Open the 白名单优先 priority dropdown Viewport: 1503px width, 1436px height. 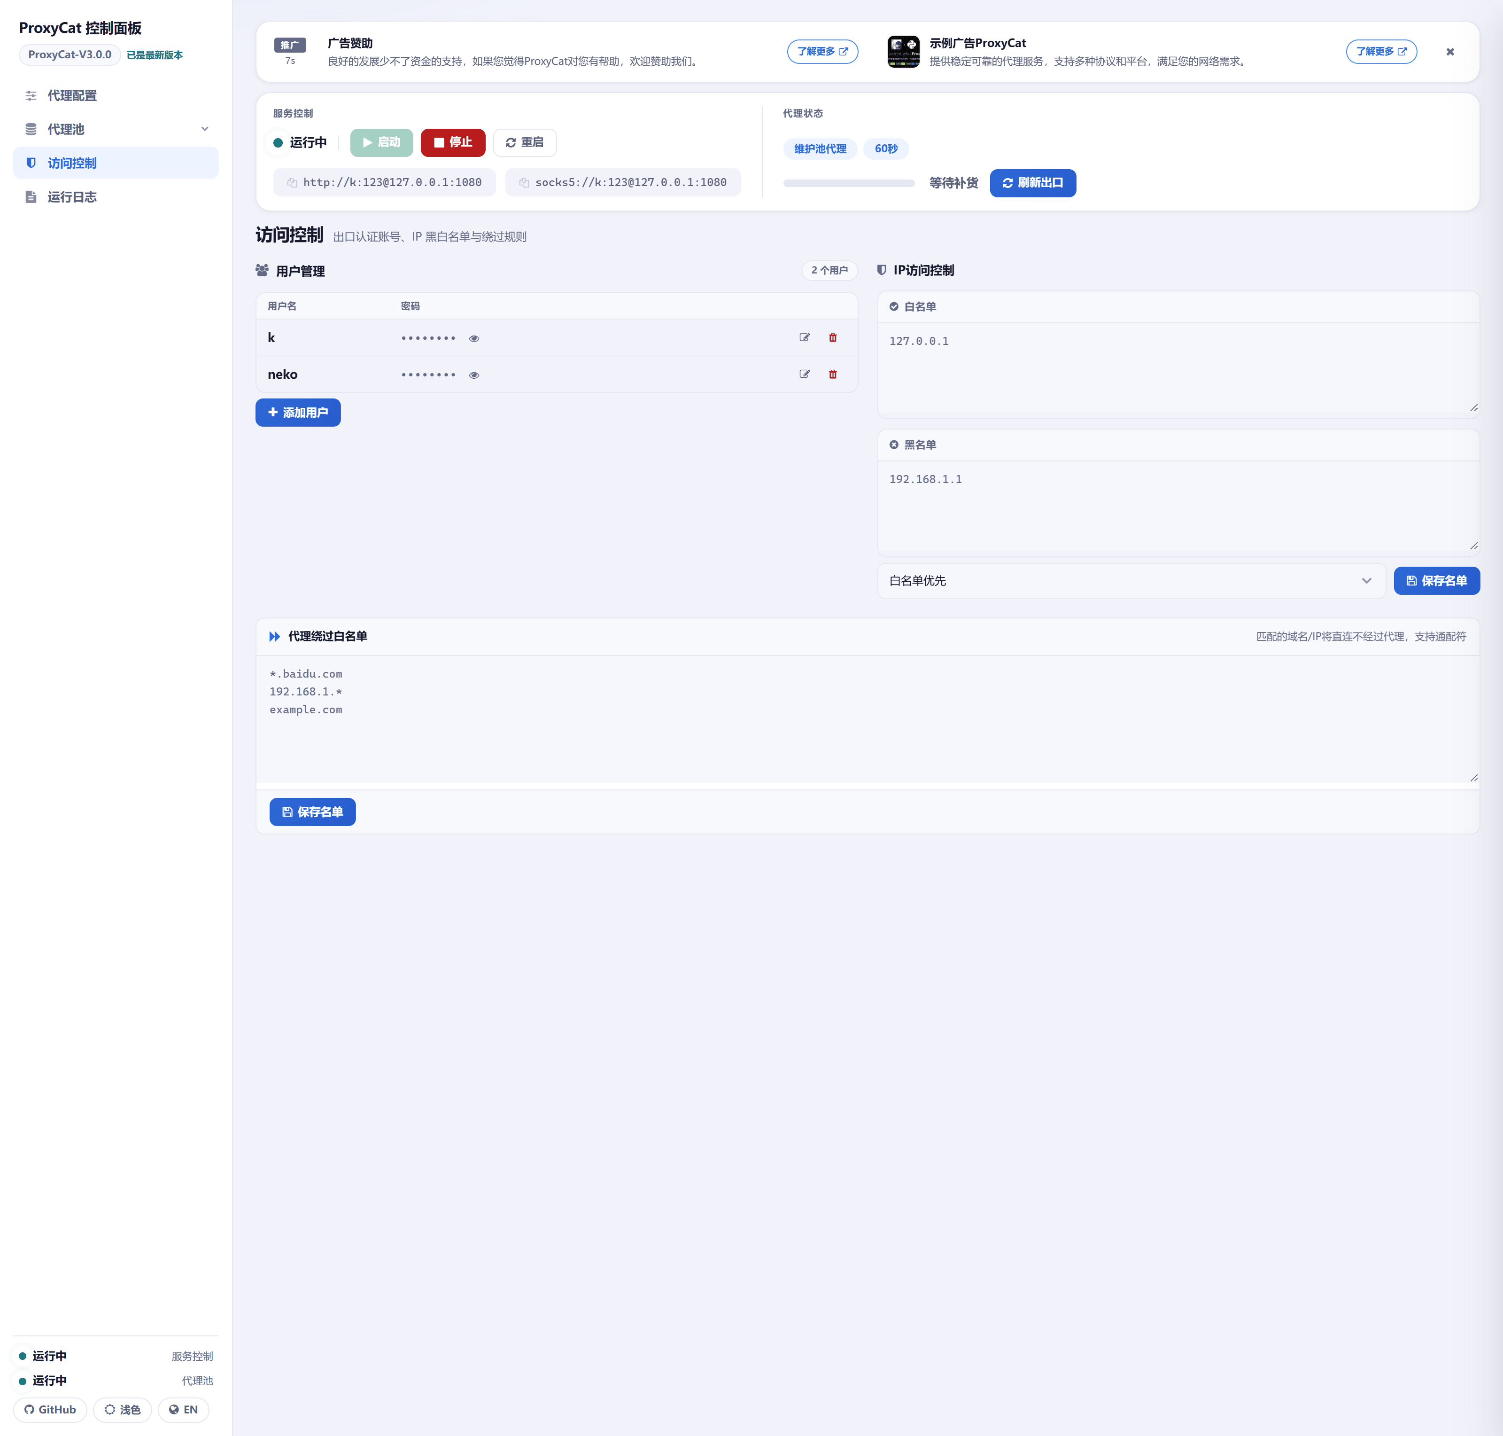click(1131, 581)
